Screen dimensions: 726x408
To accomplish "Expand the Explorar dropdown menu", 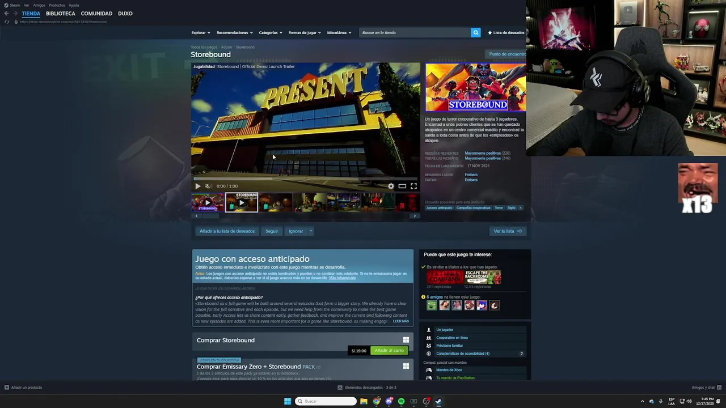I will tap(200, 32).
